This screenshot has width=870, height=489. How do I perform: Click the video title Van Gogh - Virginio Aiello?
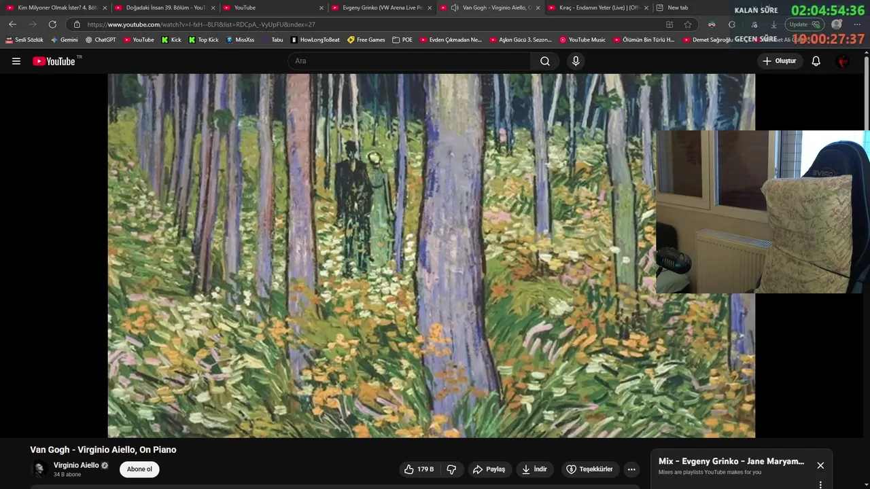tap(103, 450)
